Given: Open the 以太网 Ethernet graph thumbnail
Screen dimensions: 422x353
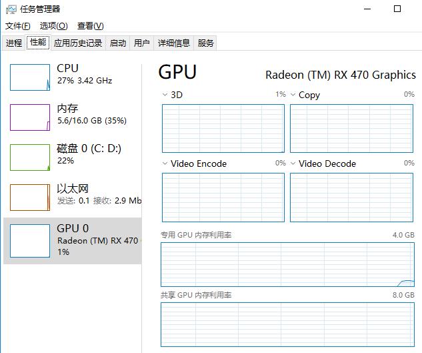Looking at the screenshot, I should click(x=30, y=198).
